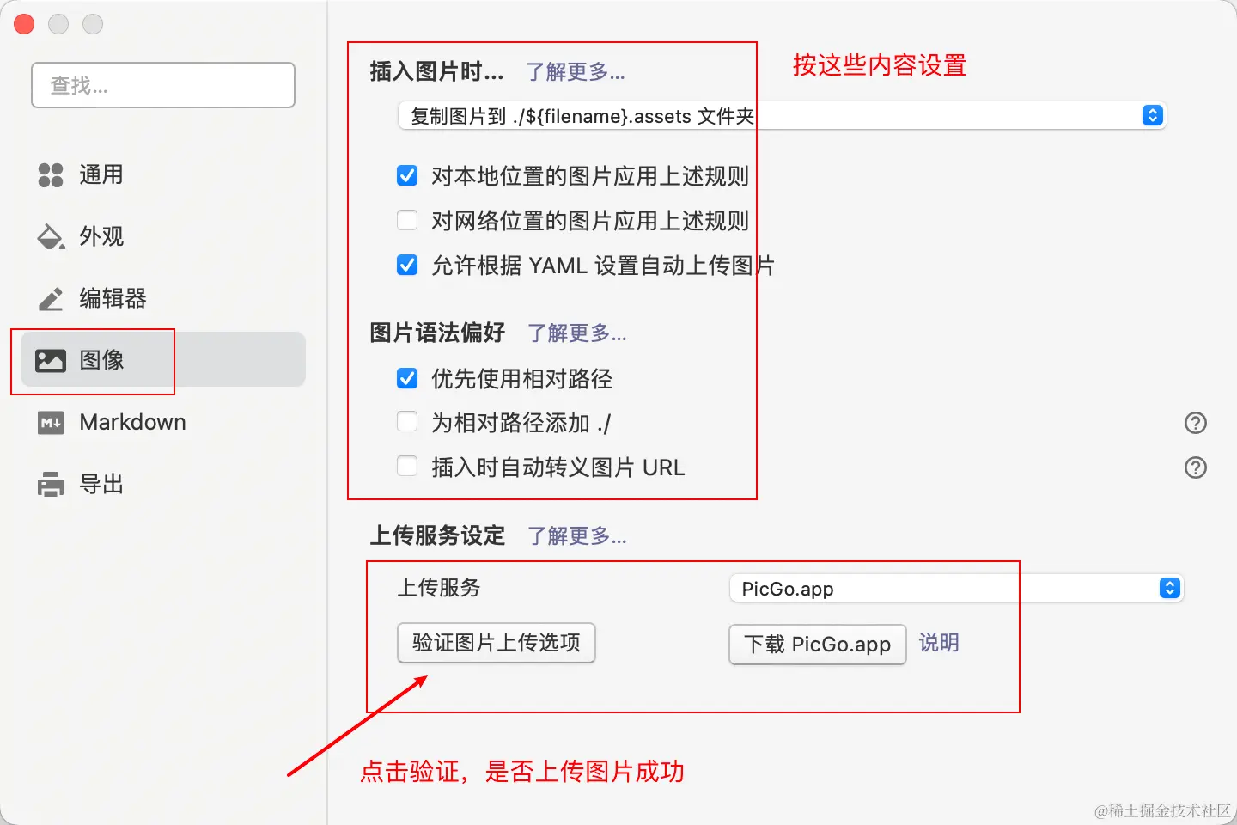1237x825 pixels.
Task: Toggle 优先使用相对路径 checkbox
Action: (x=407, y=378)
